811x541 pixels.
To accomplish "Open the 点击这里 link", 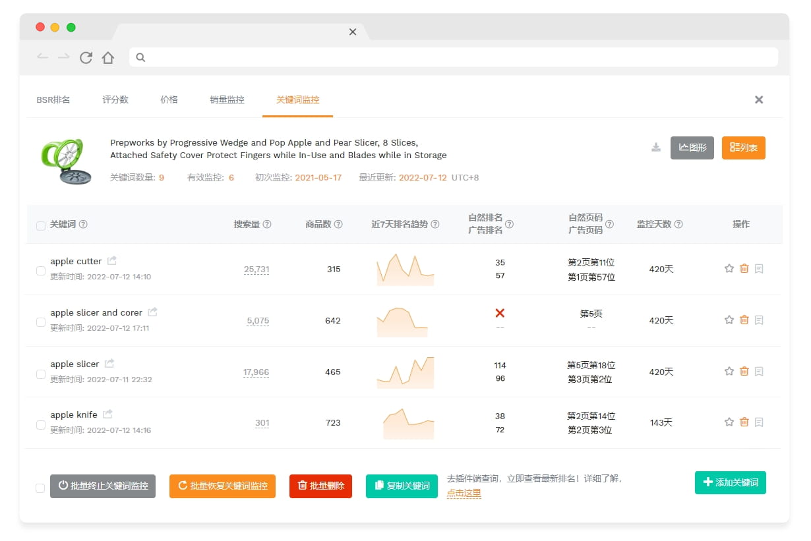I will tap(464, 494).
